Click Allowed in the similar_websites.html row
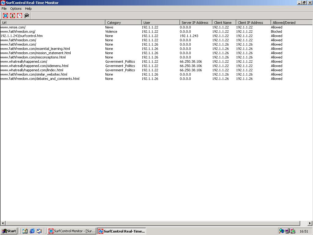 coord(276,75)
